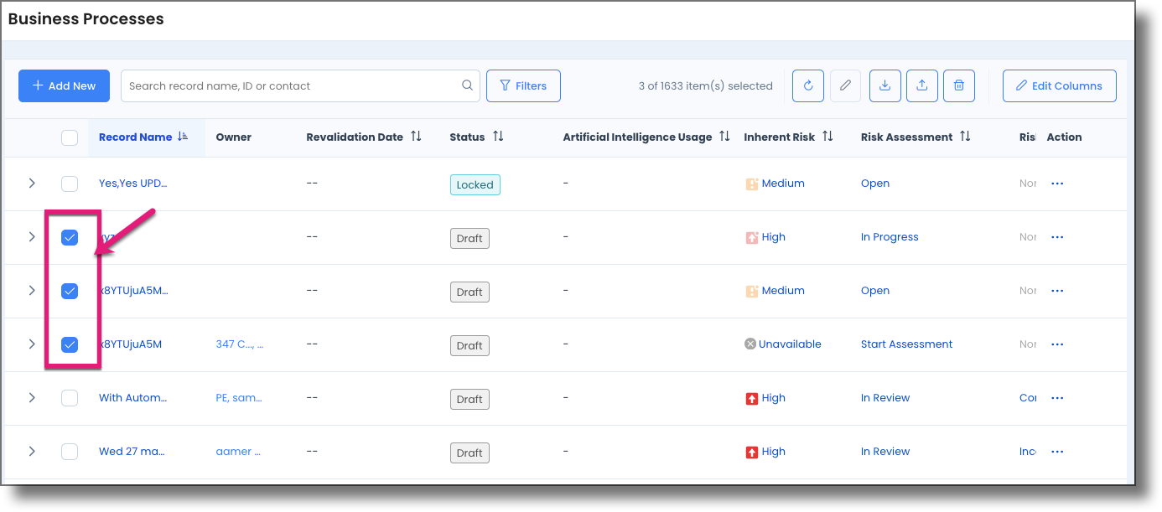Delete the selected records via trash icon

coord(958,85)
